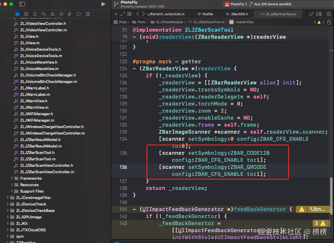
Task: Run the project with the play button
Action: click(103, 4)
